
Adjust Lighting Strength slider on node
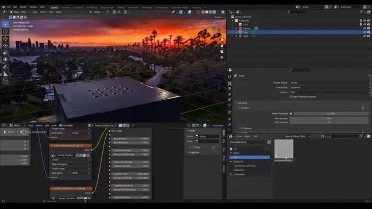click(130, 150)
